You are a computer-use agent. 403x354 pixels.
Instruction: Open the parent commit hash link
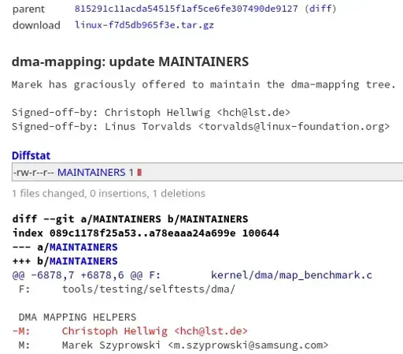[x=187, y=9]
